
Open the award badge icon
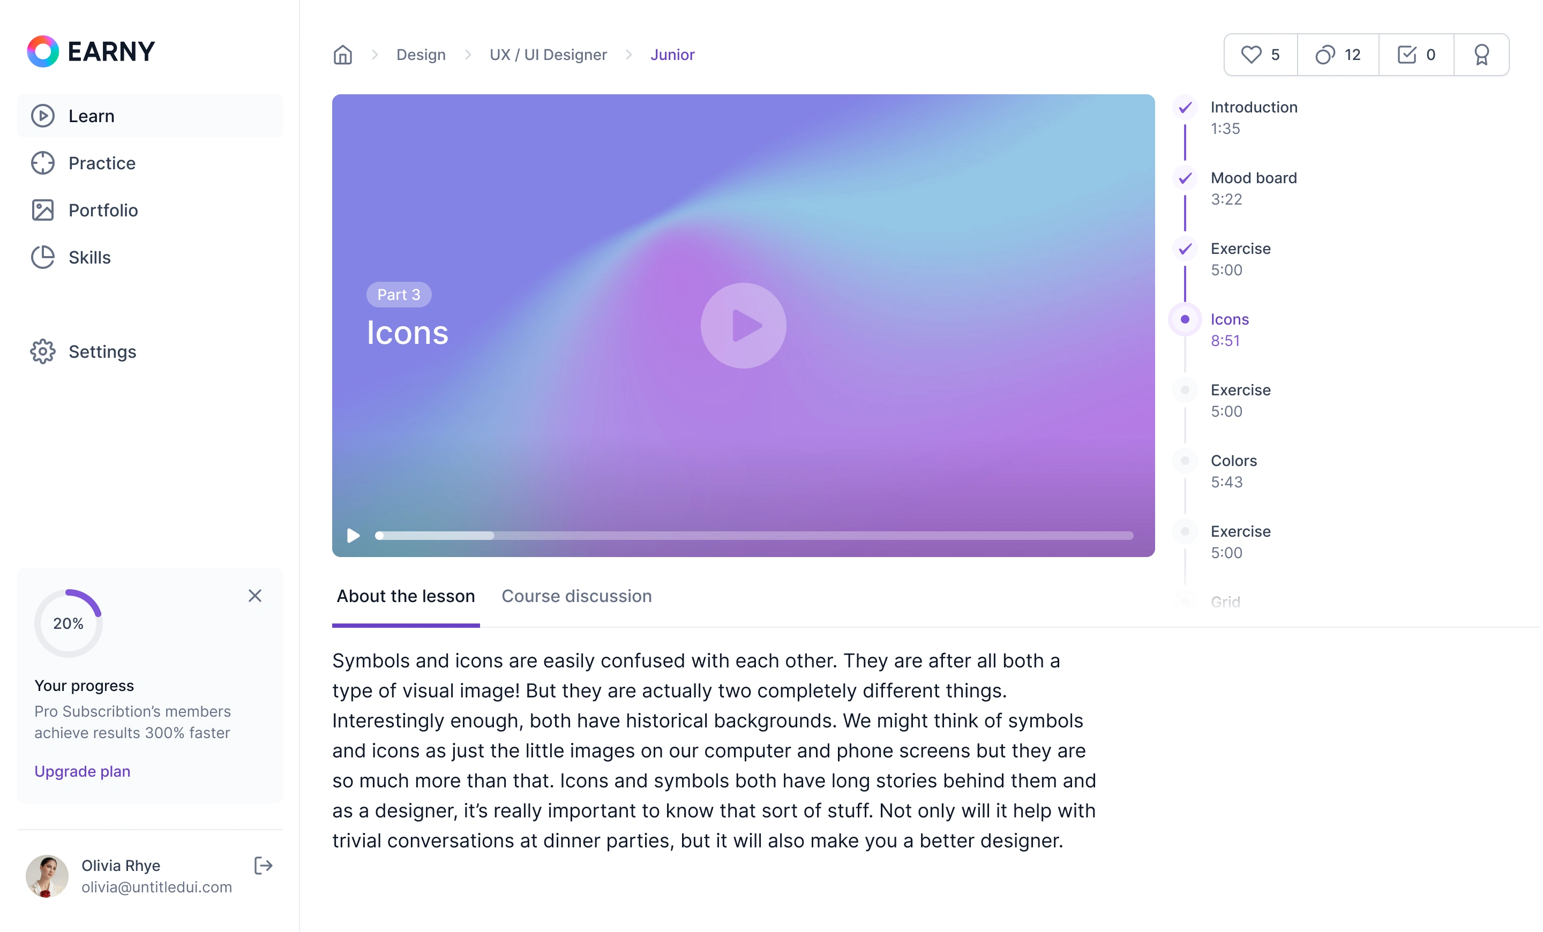pyautogui.click(x=1481, y=55)
